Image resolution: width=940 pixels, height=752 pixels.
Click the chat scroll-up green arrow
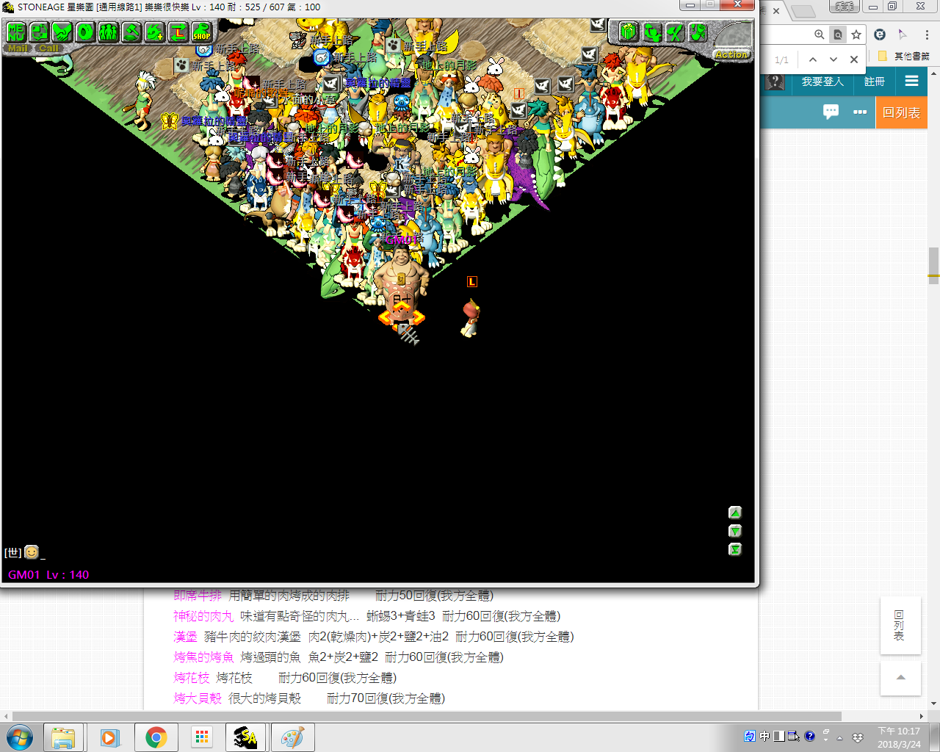[x=735, y=513]
